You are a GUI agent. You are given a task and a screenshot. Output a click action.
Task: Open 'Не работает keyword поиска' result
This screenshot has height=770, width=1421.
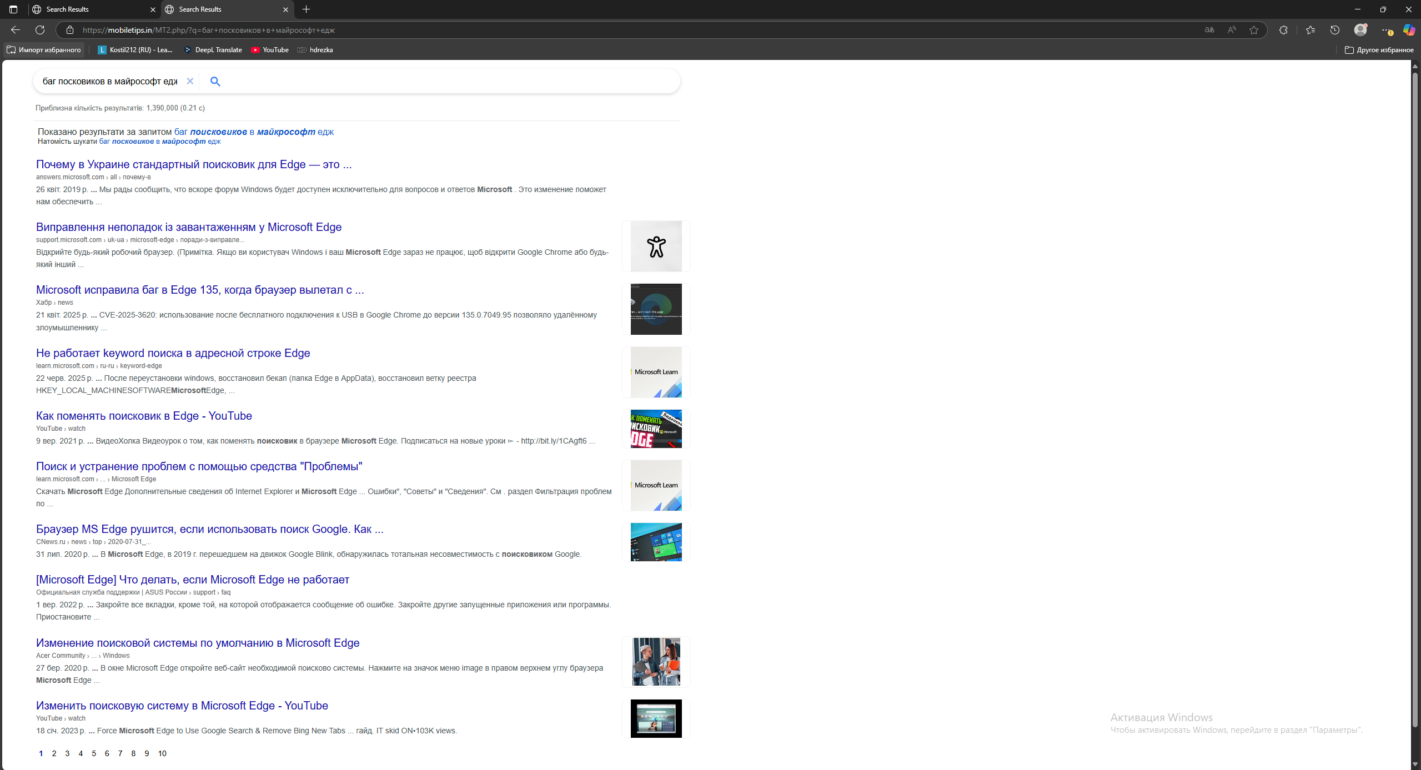tap(173, 353)
